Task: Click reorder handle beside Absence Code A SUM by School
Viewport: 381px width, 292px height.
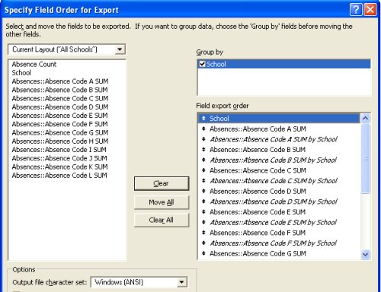Action: point(203,139)
